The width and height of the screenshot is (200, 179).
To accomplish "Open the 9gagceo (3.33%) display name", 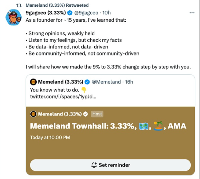I will pos(46,13).
